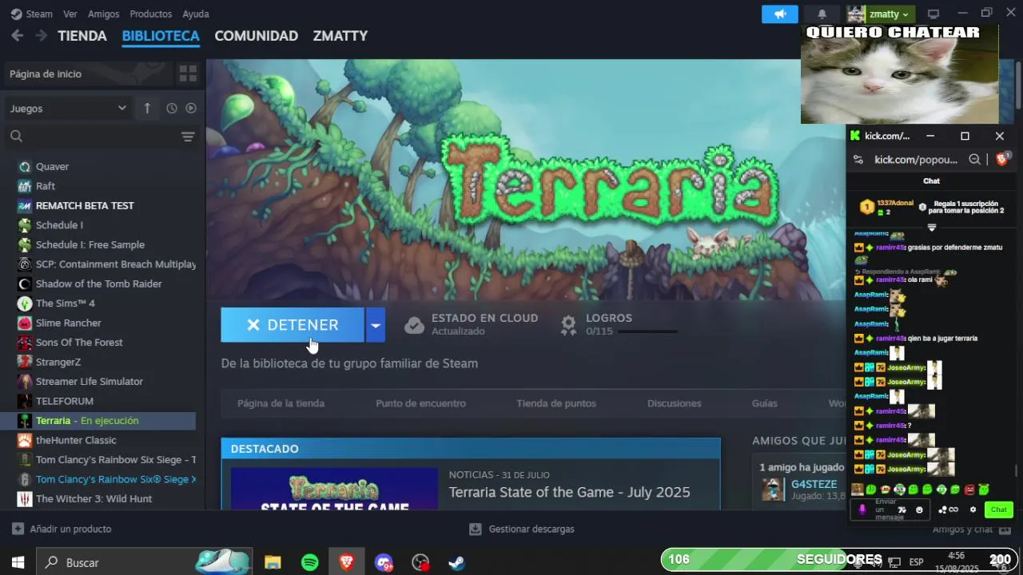
Task: Click the library search magnifier icon
Action: tap(16, 137)
